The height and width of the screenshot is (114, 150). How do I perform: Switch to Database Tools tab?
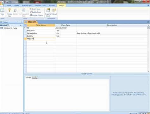[x=40, y=5]
